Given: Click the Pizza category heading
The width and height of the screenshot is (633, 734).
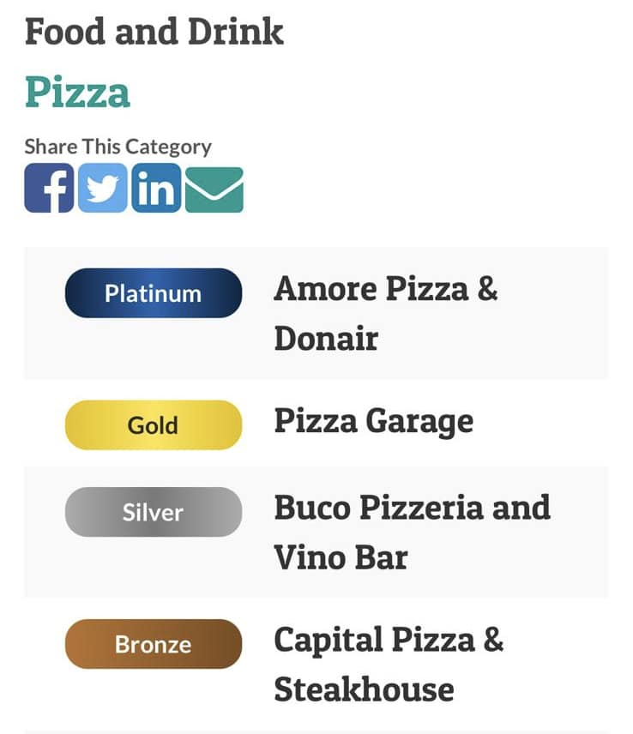Looking at the screenshot, I should pos(77,93).
